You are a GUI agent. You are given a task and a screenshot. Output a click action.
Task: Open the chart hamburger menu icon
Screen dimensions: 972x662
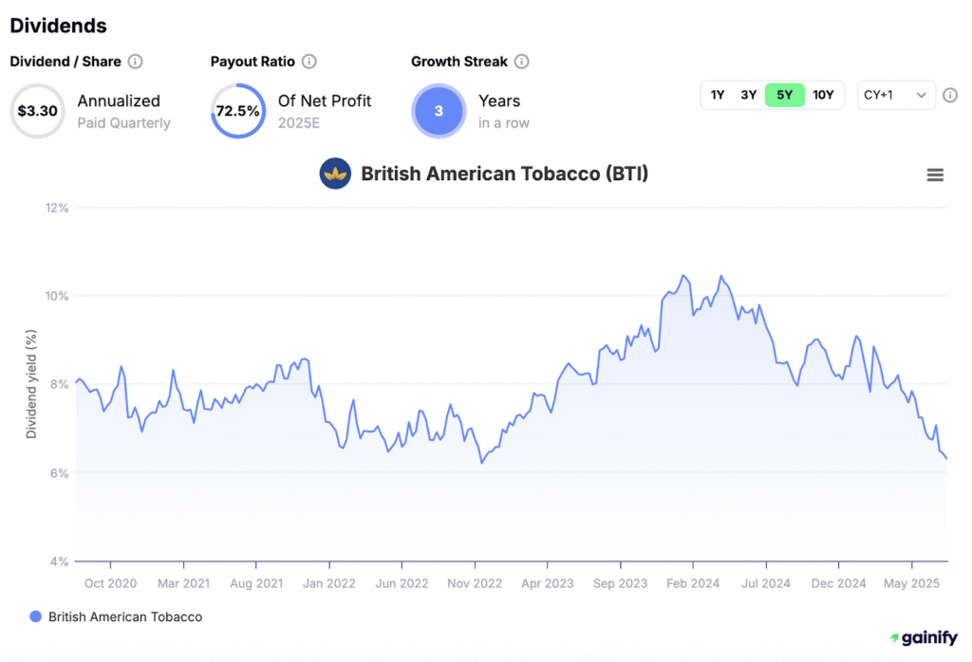click(x=935, y=175)
